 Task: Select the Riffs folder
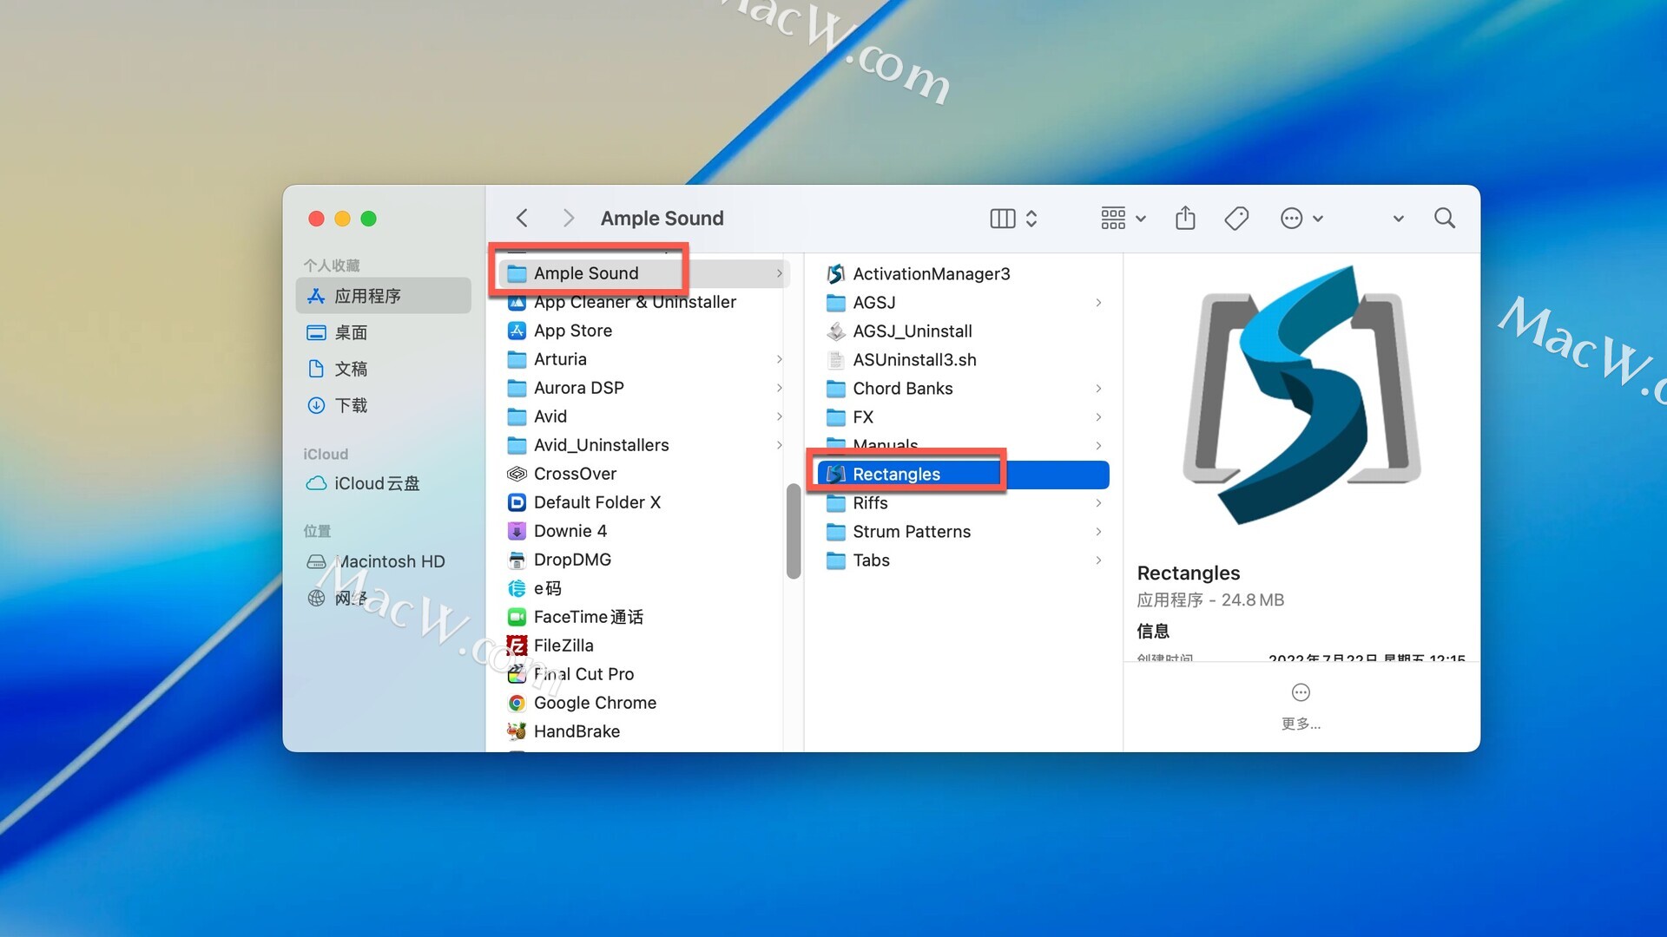click(963, 503)
